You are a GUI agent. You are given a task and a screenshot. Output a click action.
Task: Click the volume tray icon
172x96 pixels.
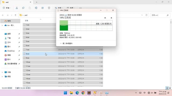[x=152, y=93]
